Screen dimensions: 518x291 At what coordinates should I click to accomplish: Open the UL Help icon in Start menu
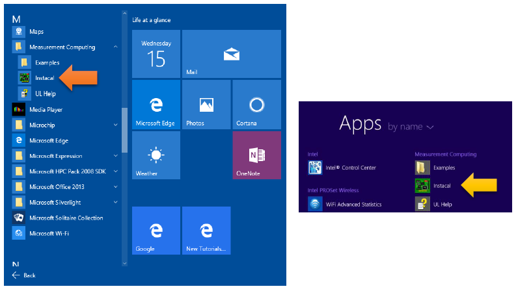(25, 94)
